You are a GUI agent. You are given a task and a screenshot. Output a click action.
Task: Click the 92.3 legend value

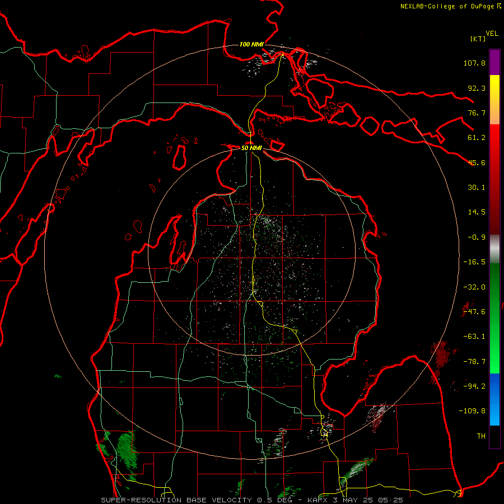[477, 88]
